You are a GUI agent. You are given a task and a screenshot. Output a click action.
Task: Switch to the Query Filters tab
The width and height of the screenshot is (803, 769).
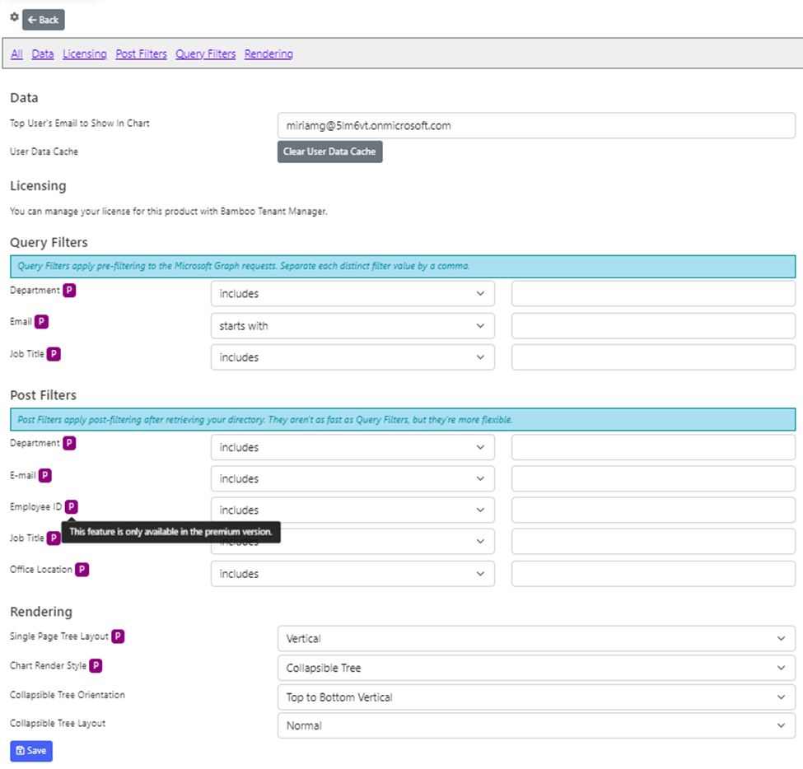click(x=206, y=54)
